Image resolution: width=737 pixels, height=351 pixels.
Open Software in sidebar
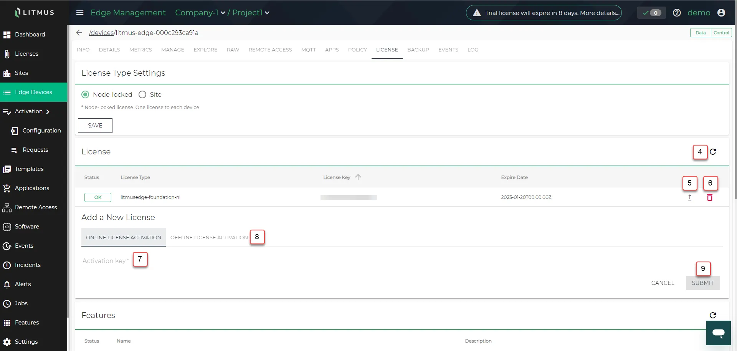(33, 227)
